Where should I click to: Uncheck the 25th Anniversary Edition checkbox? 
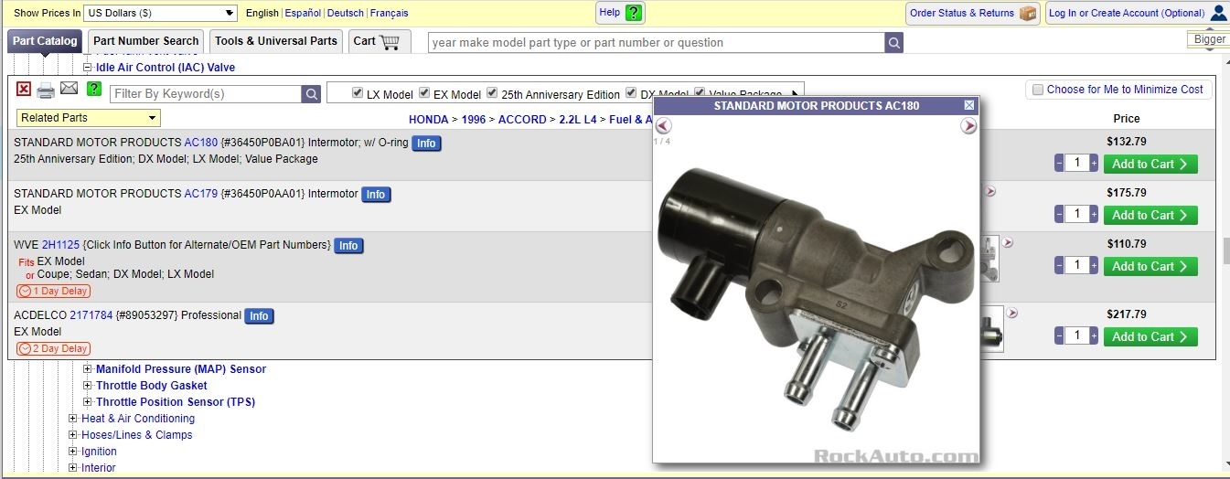492,93
